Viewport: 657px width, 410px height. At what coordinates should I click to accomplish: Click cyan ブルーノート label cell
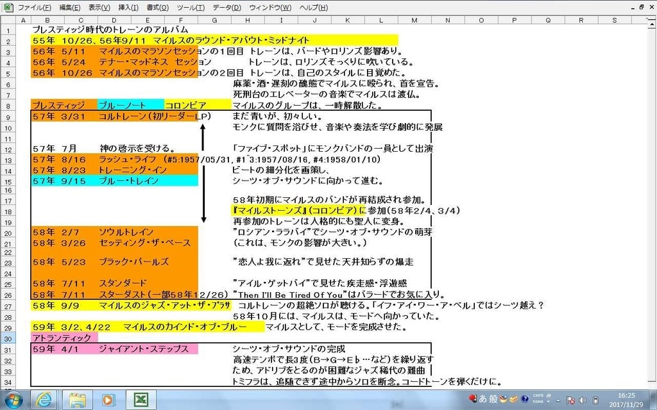click(131, 105)
